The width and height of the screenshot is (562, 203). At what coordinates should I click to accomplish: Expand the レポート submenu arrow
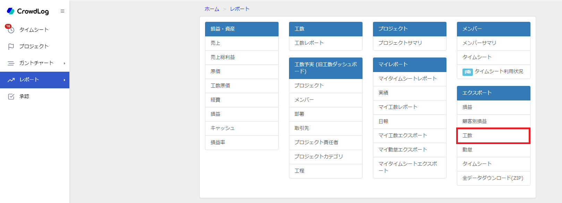(x=65, y=80)
